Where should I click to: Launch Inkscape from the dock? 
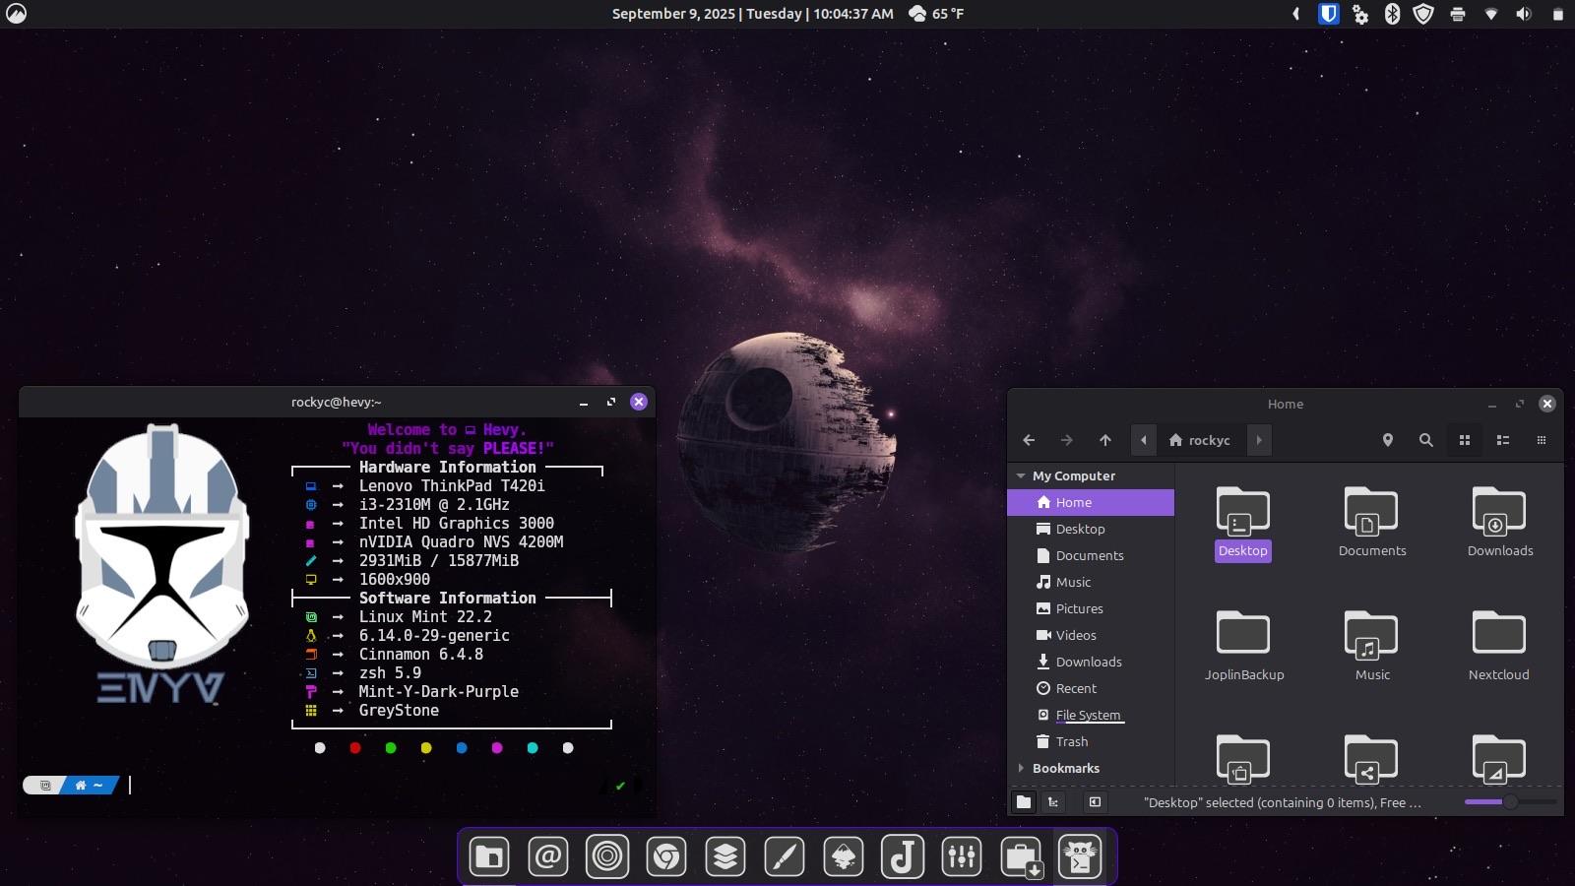(844, 856)
